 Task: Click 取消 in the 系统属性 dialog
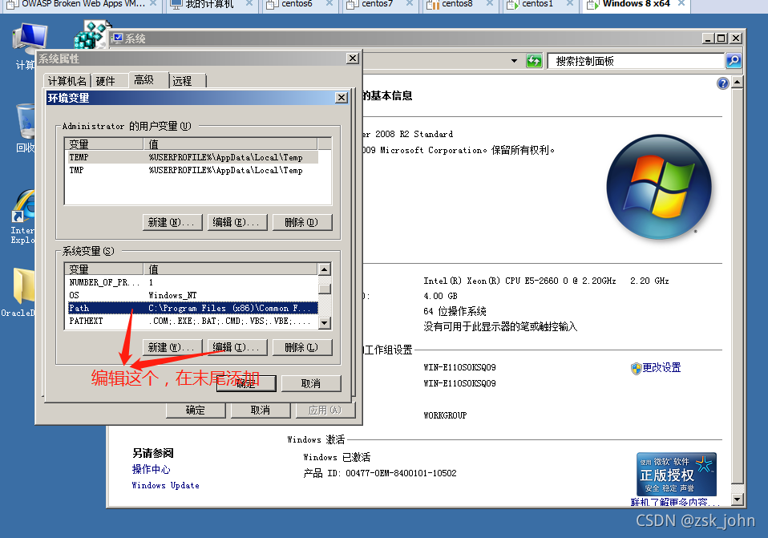[260, 411]
